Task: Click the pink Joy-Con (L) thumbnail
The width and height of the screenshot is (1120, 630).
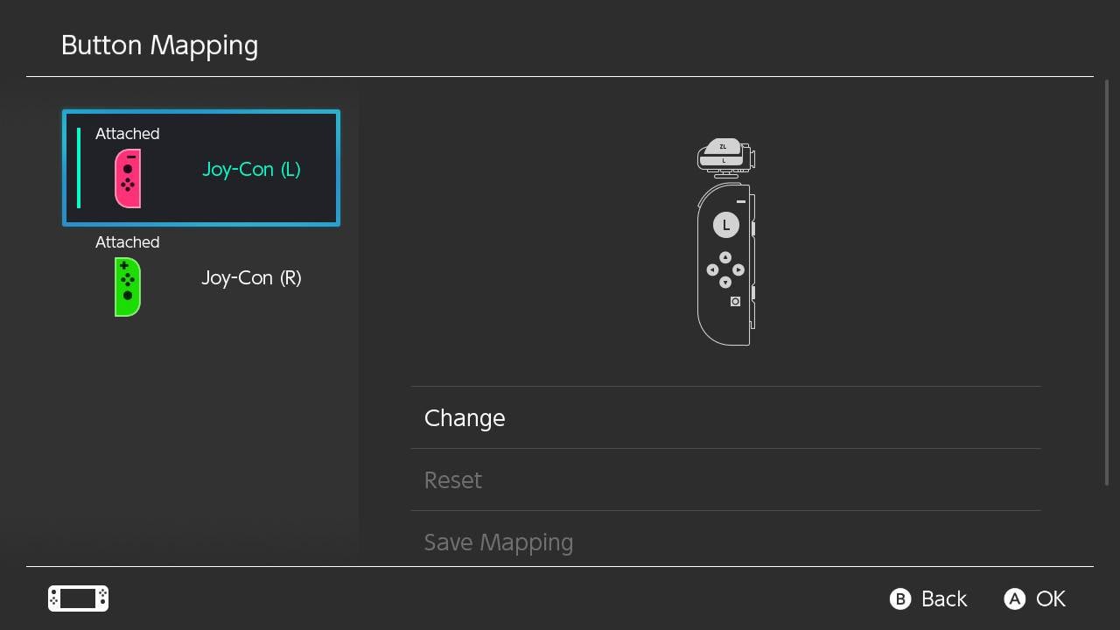Action: (127, 178)
